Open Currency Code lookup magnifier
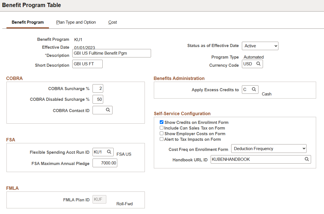Image resolution: width=324 pixels, height=214 pixels. pos(258,64)
